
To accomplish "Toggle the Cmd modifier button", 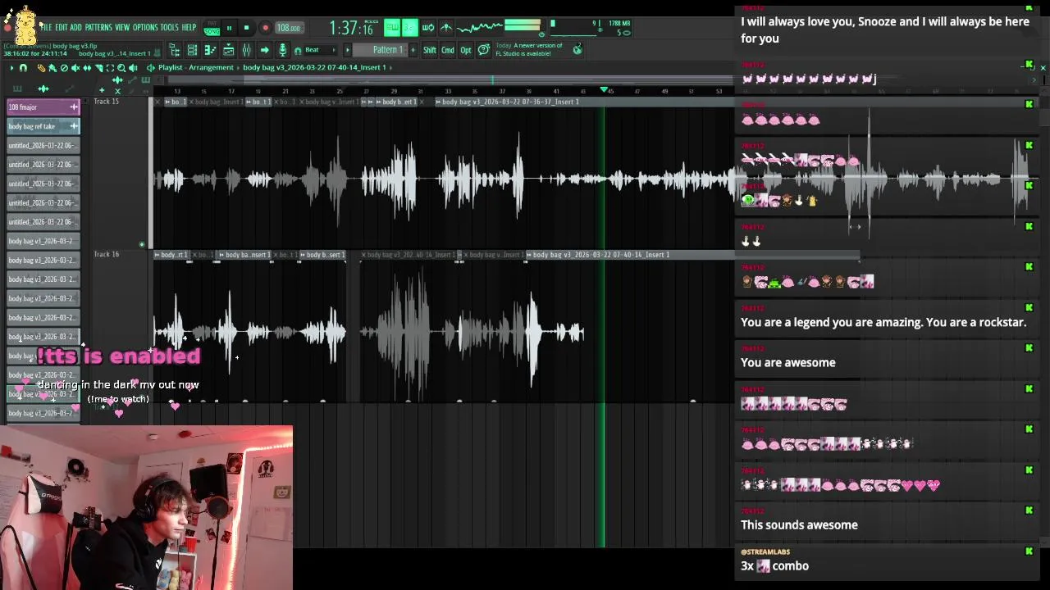I will click(x=448, y=50).
